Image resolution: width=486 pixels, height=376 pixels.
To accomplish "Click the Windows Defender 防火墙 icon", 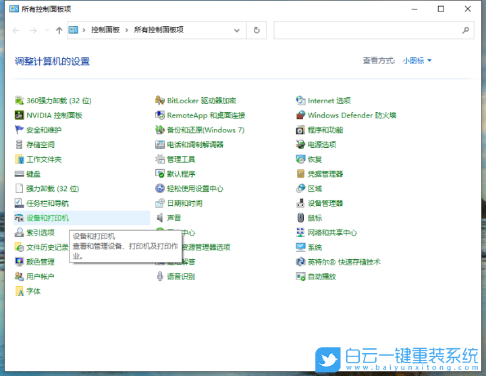I will point(300,115).
